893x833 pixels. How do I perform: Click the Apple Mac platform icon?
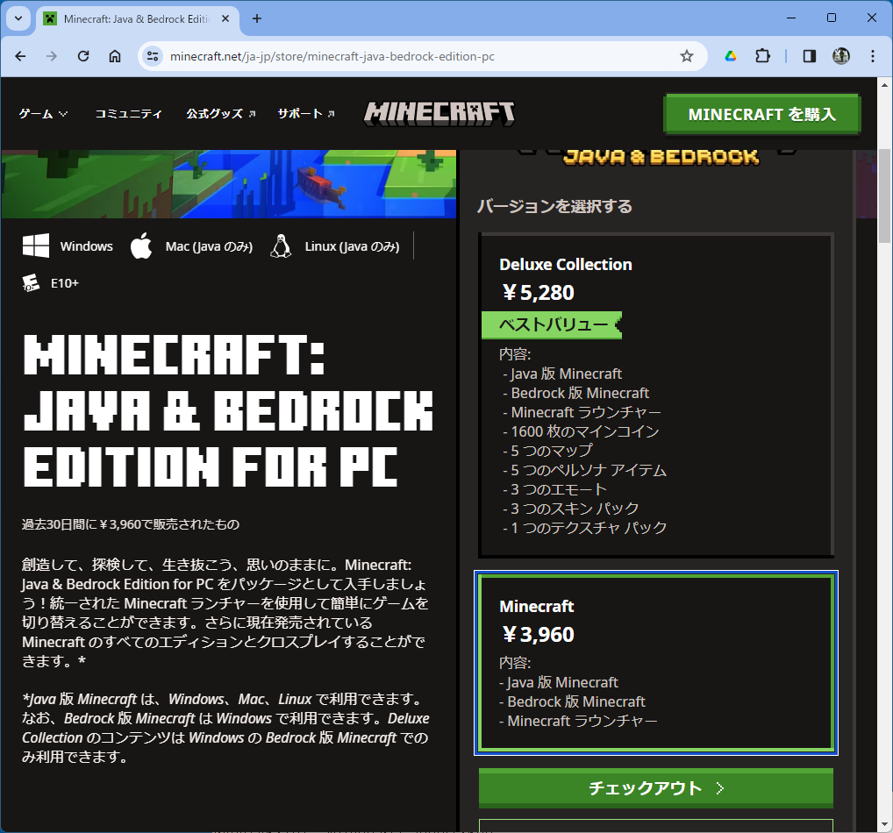[x=141, y=246]
